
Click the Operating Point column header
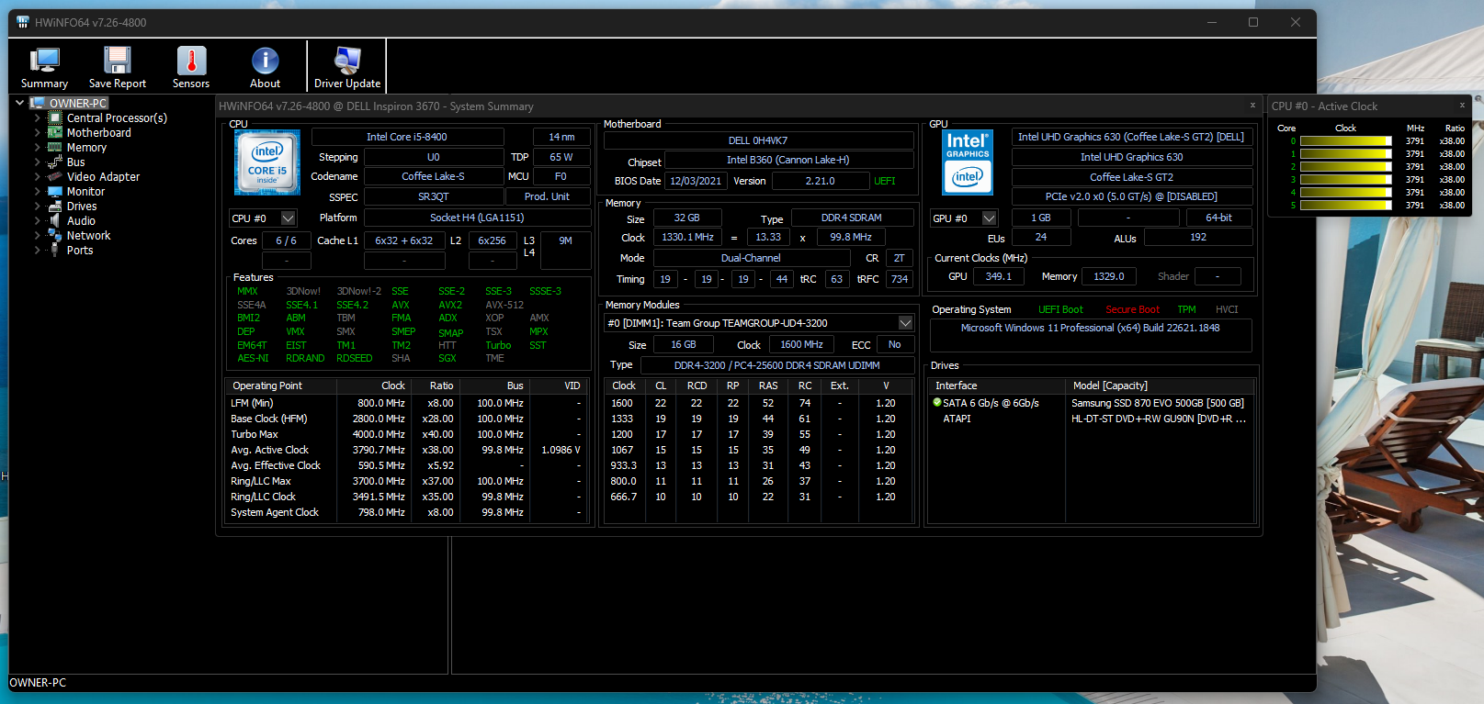coord(267,386)
